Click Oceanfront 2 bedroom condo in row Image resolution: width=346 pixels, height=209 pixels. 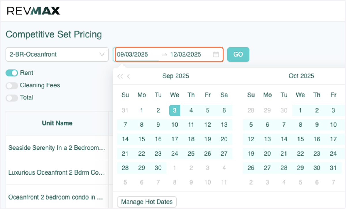(x=57, y=197)
